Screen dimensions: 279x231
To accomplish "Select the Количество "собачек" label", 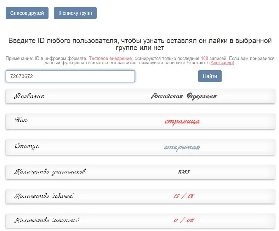I will pos(44,196).
